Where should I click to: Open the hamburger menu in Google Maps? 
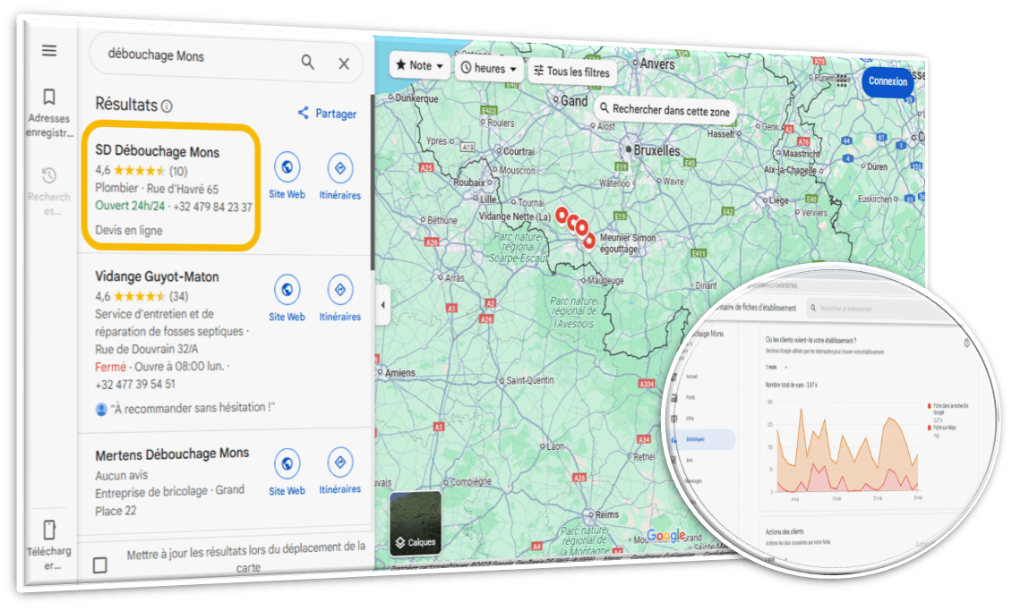[x=49, y=50]
